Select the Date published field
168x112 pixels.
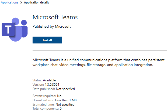[54, 89]
